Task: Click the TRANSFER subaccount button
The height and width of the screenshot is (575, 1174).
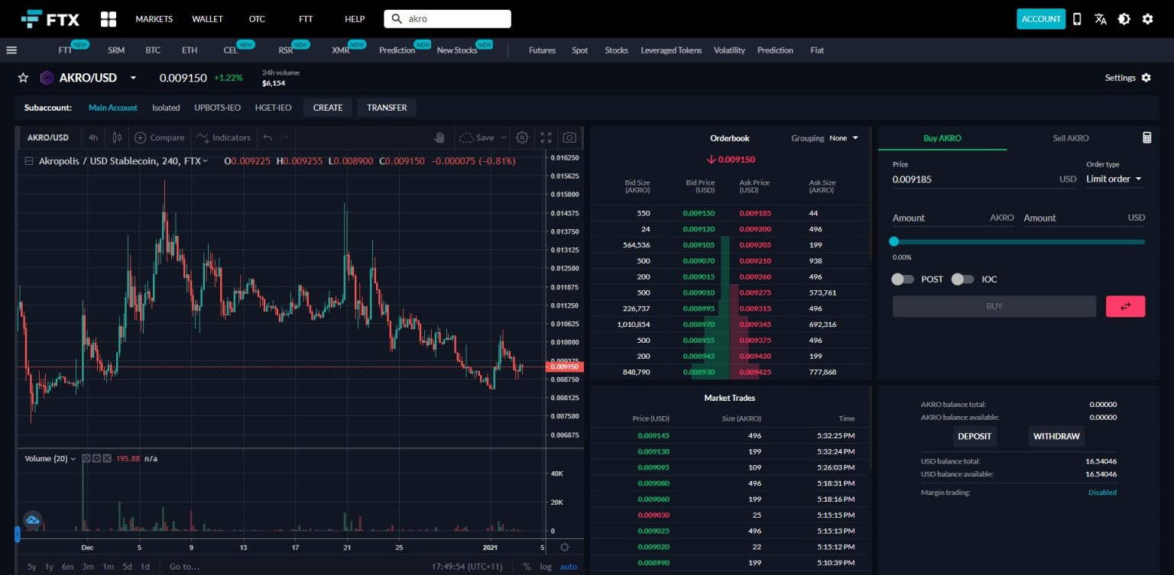Action: click(x=387, y=108)
